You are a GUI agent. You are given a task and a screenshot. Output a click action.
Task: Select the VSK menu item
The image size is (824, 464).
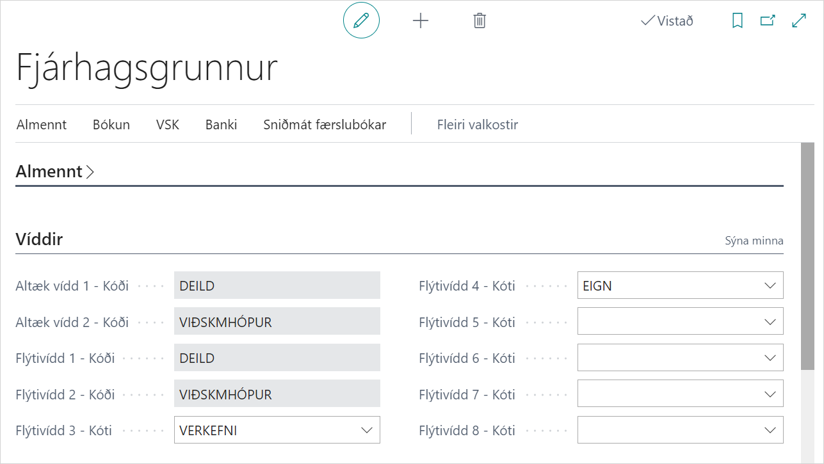[x=168, y=125]
